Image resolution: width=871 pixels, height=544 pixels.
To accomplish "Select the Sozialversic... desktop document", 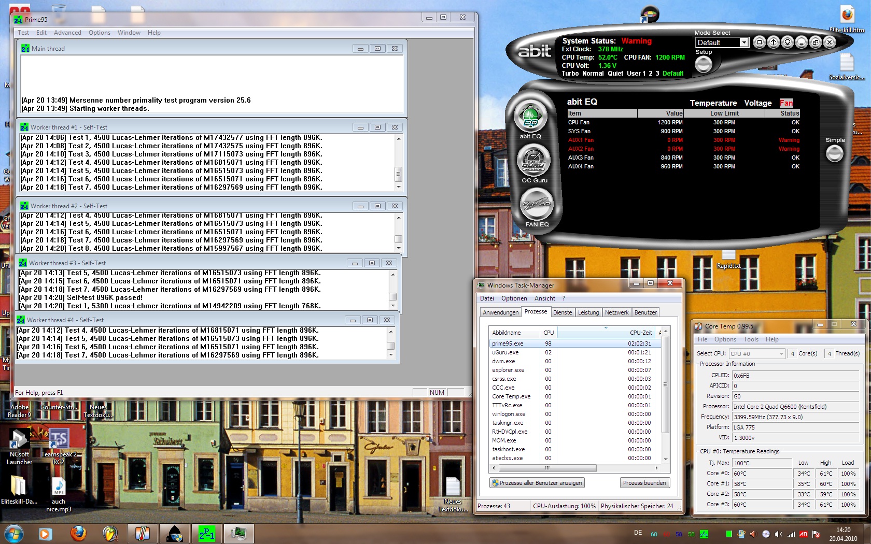I will pos(847,66).
